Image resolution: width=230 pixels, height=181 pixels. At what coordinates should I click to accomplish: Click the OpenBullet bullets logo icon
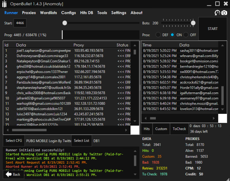click(4, 4)
